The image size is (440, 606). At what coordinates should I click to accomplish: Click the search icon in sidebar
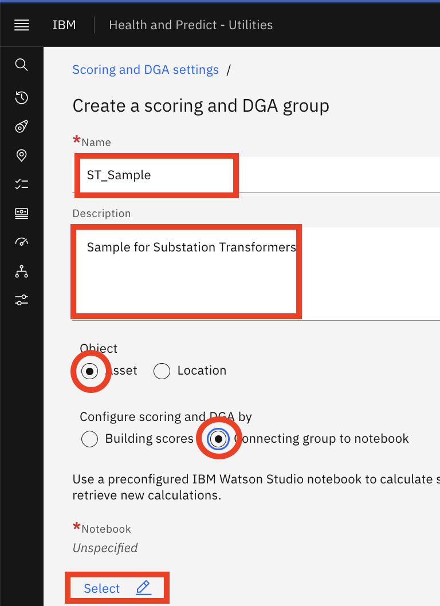coord(22,65)
